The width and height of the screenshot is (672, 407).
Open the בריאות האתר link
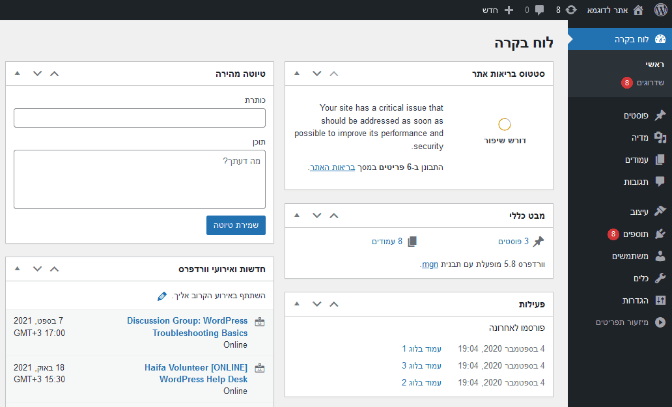click(x=333, y=167)
